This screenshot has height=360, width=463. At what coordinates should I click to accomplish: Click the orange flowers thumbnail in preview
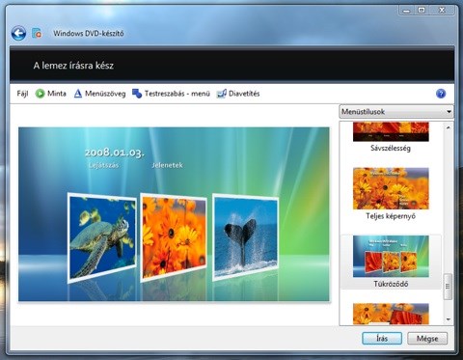[x=174, y=237]
